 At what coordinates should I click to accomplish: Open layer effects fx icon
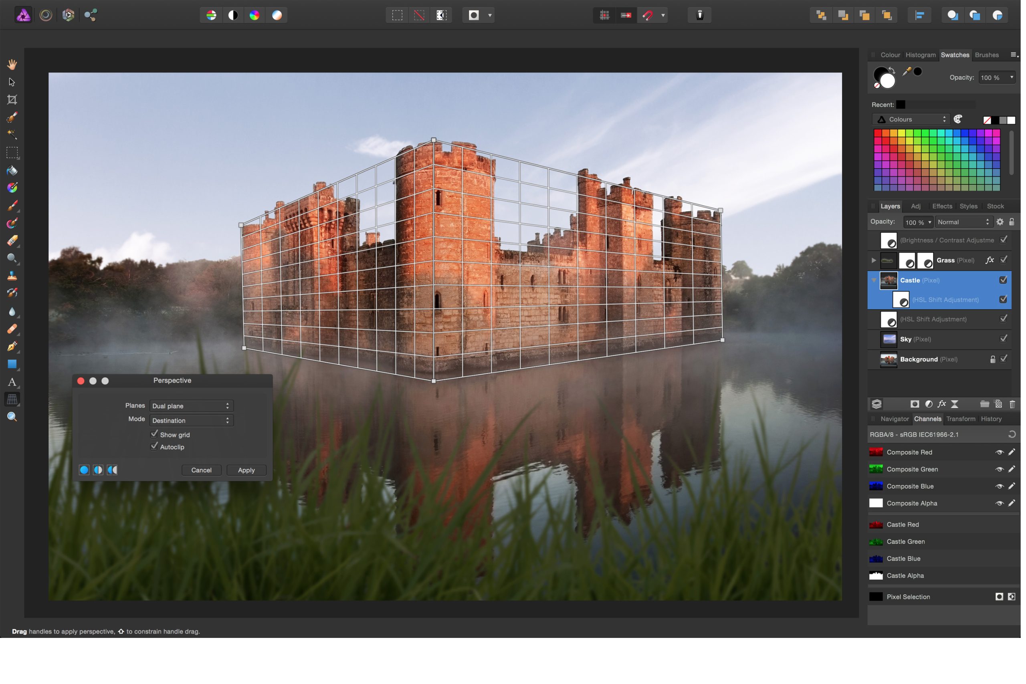[x=942, y=404]
